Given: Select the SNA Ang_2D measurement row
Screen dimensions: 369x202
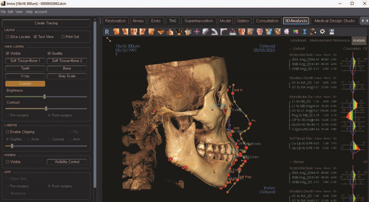Looking at the screenshot, I should tap(314, 59).
